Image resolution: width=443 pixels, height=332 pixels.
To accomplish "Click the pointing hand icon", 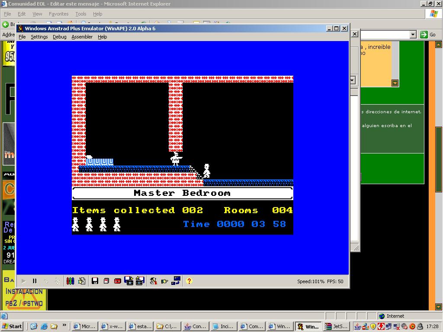I will click(164, 281).
